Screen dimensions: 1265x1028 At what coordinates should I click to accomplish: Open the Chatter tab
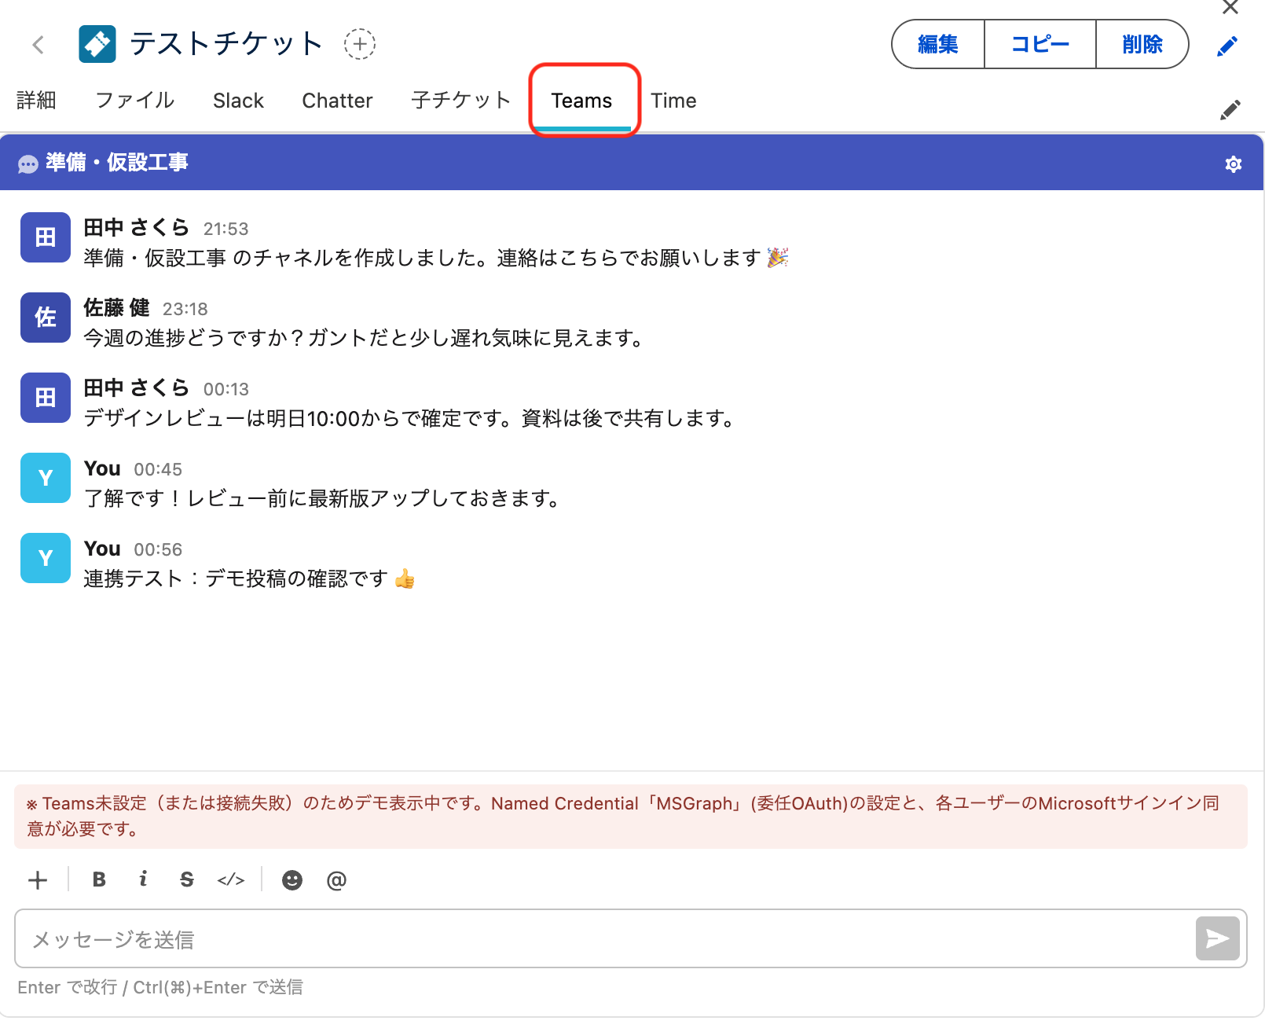[x=337, y=101]
